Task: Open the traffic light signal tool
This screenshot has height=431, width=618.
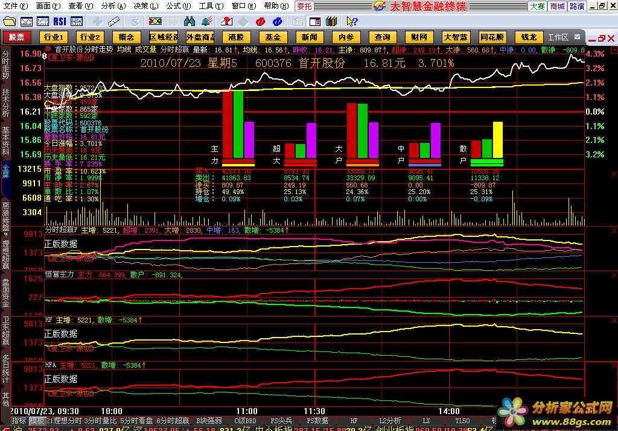Action: 155,21
